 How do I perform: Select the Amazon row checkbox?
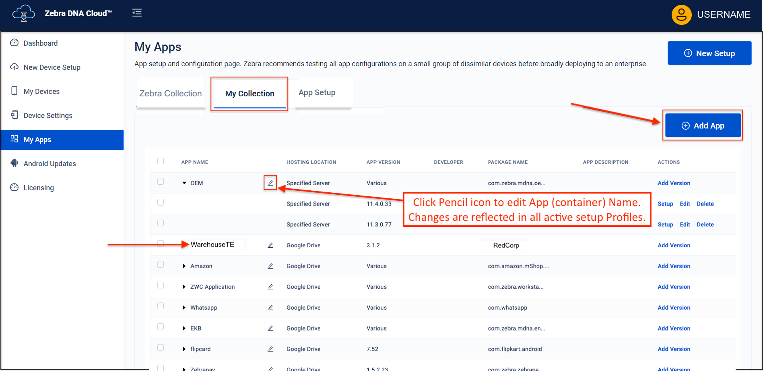point(161,265)
